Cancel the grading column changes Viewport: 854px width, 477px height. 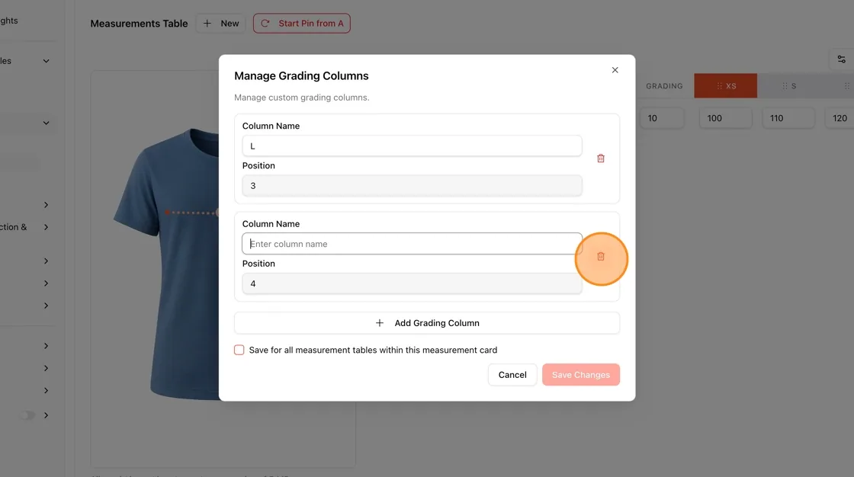tap(512, 375)
